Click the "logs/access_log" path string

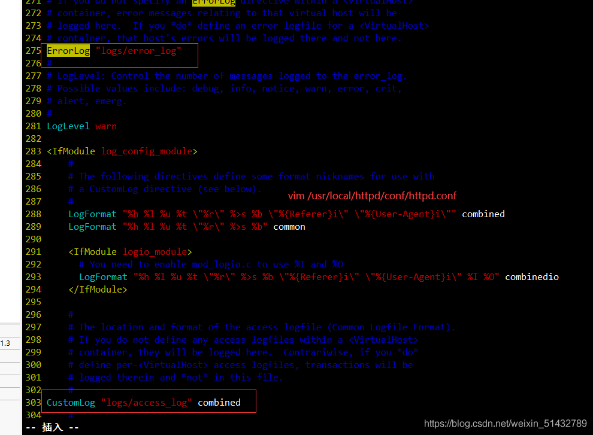(x=146, y=403)
